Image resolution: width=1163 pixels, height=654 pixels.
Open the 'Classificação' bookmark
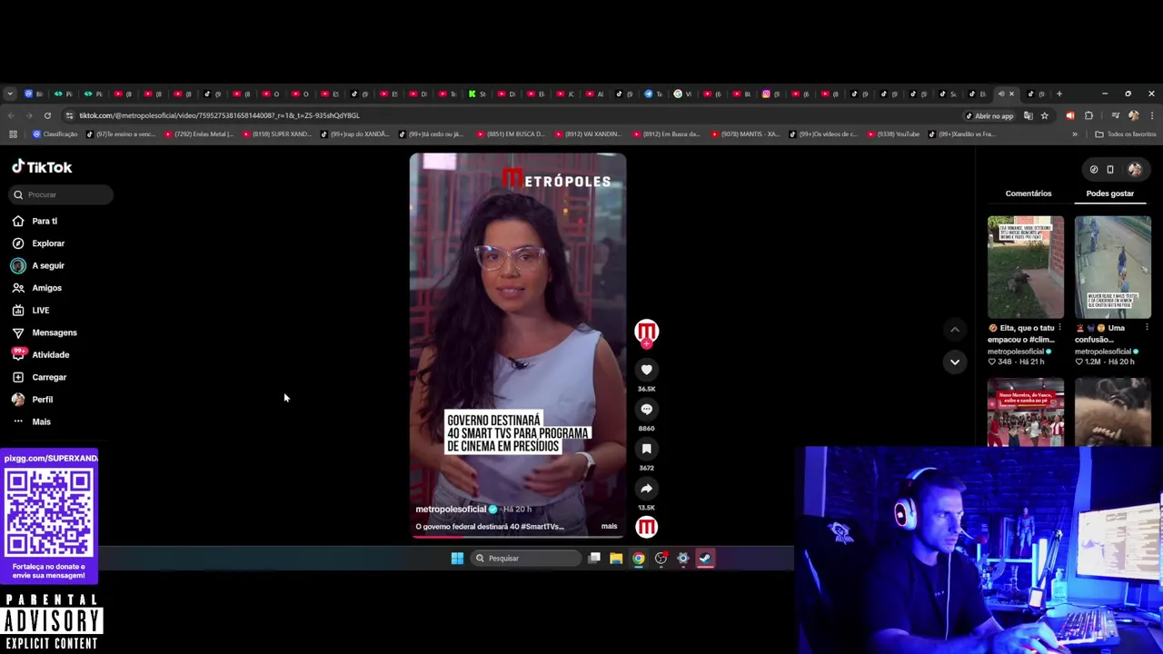[55, 134]
